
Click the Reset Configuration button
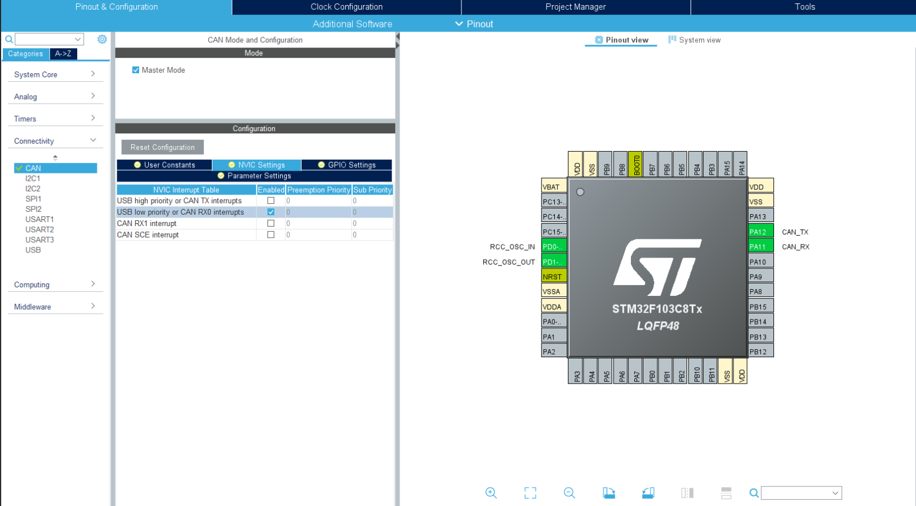pos(163,147)
